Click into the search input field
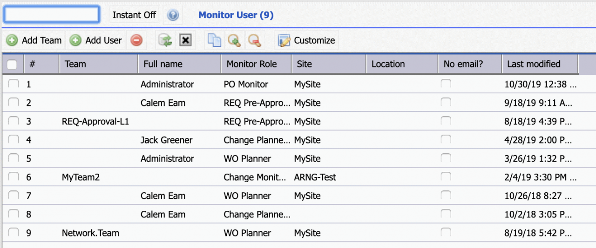This screenshot has height=248, width=596. tap(52, 14)
